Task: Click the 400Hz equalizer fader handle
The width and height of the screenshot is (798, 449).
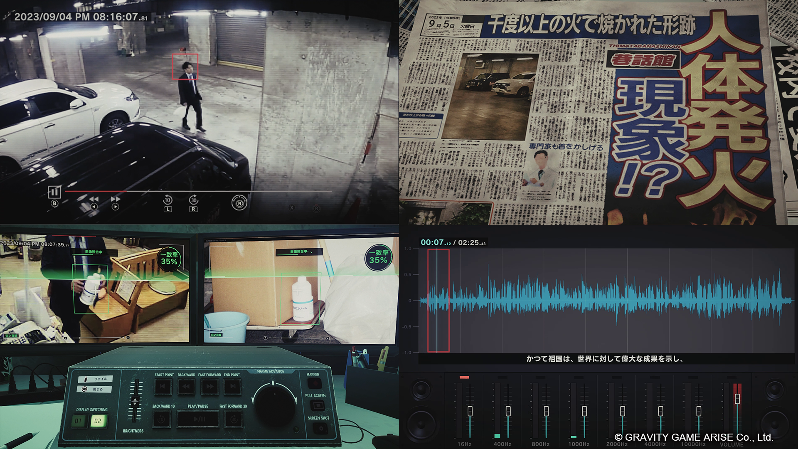Action: point(508,411)
